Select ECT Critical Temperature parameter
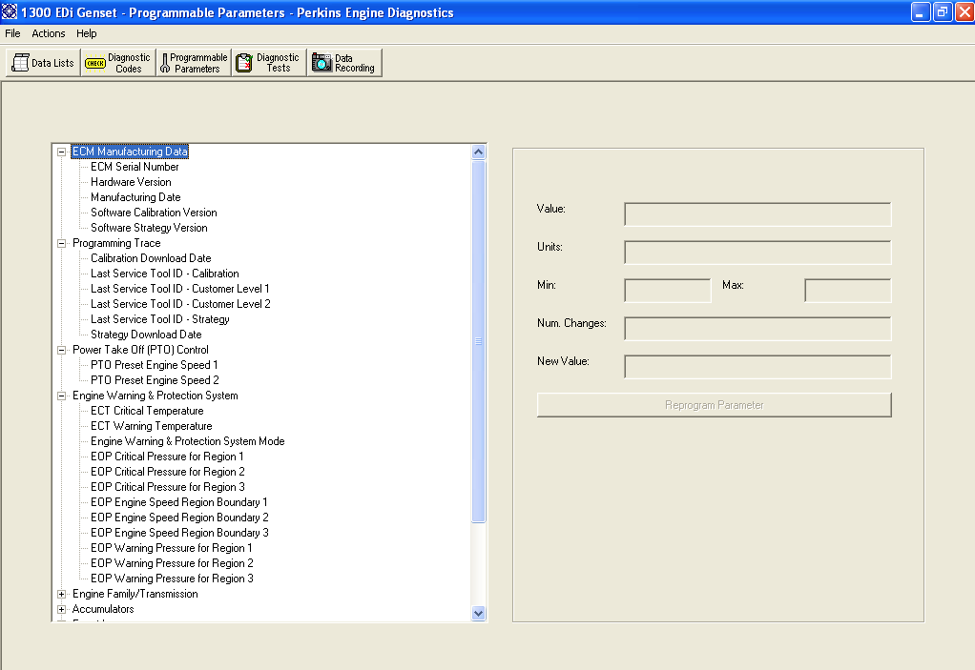The image size is (975, 670). pos(147,411)
